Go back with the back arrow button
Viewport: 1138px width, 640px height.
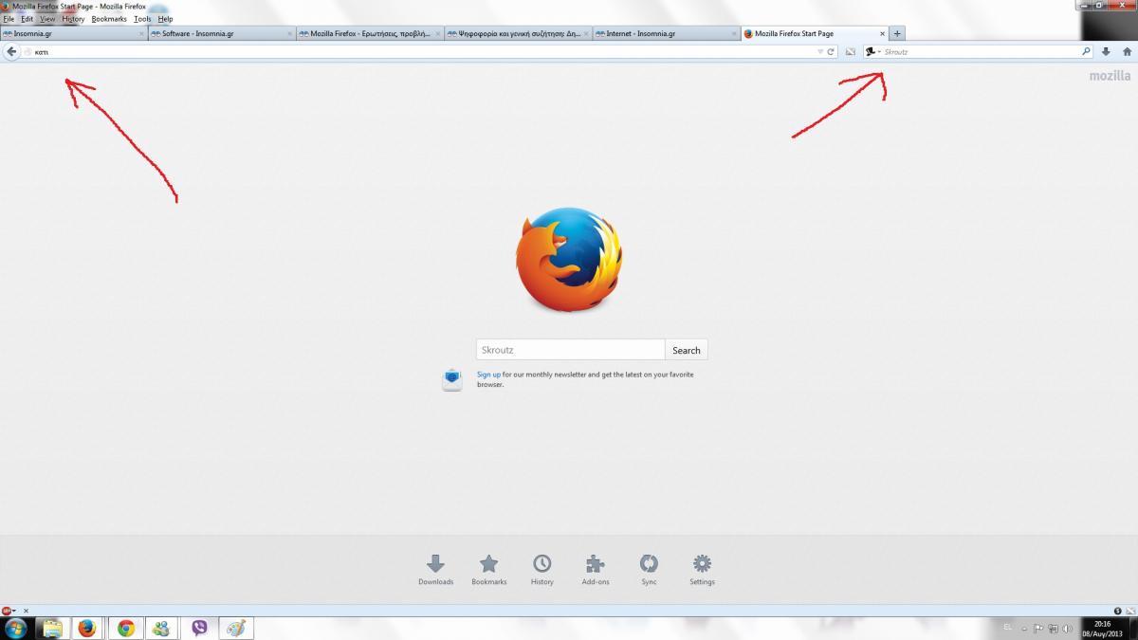coord(10,51)
